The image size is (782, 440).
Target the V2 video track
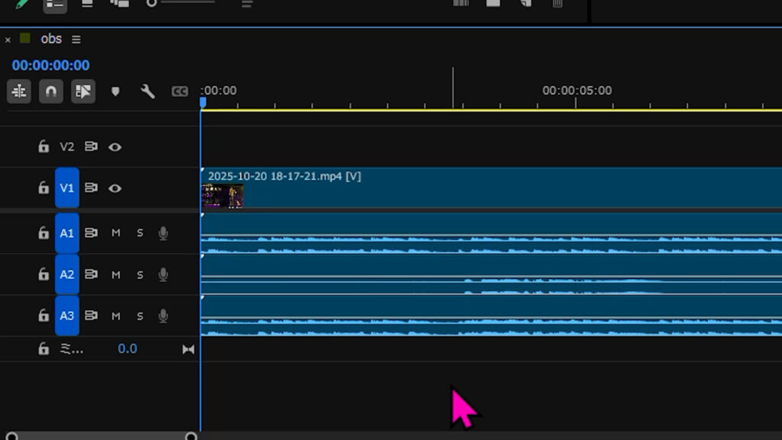tap(67, 147)
